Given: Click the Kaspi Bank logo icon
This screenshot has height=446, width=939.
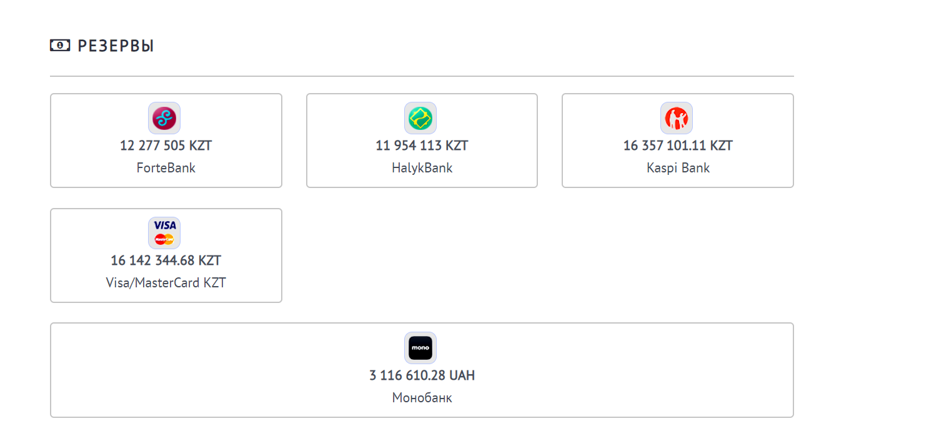Looking at the screenshot, I should click(677, 118).
